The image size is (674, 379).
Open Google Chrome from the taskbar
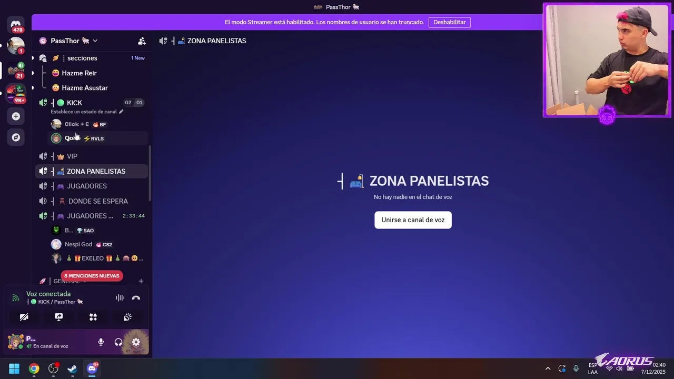pos(34,368)
